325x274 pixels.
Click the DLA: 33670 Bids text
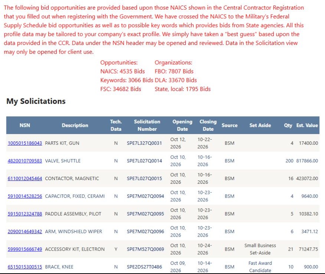(x=176, y=80)
